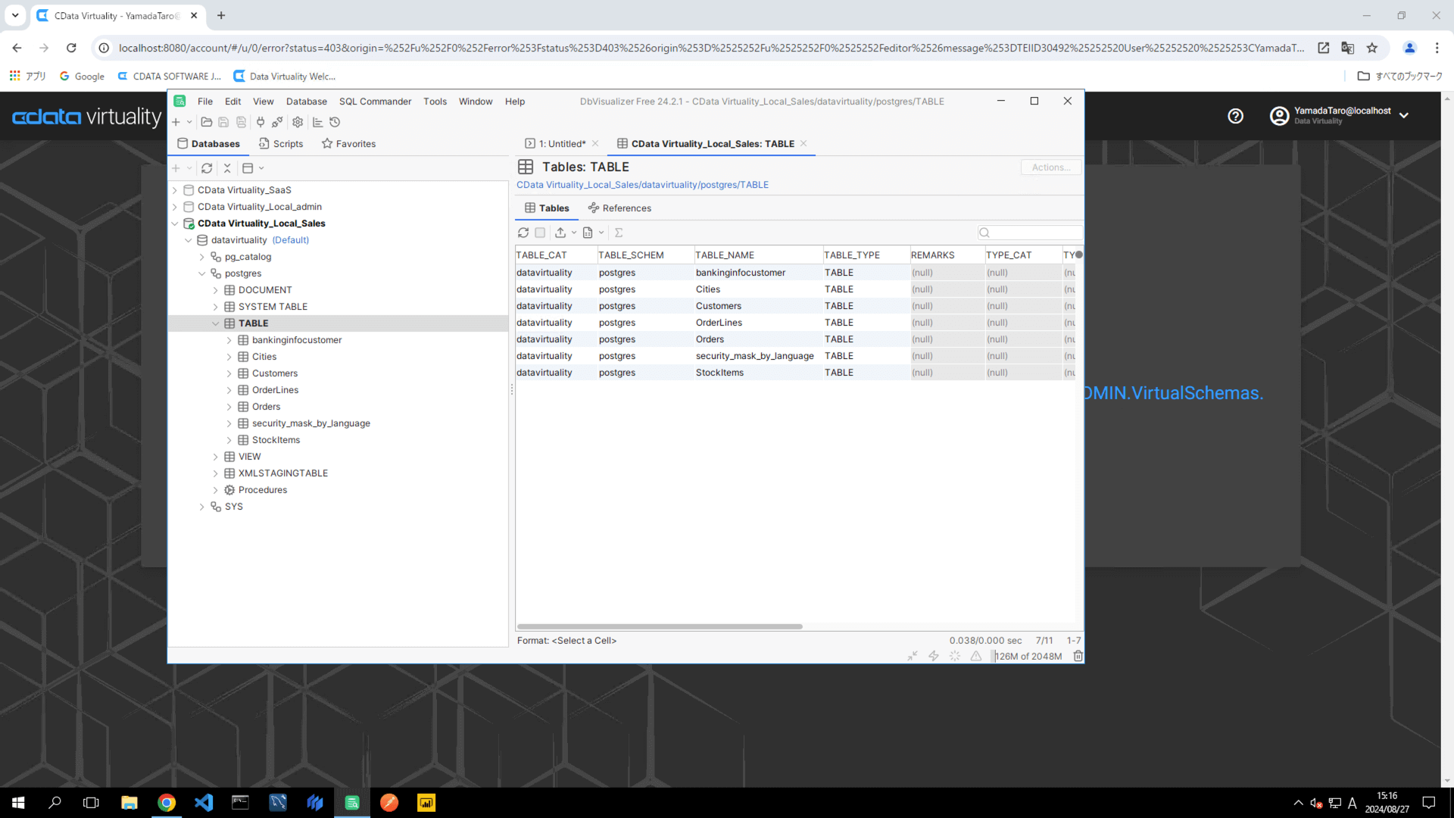
Task: Collapse the TABLE tree node
Action: (216, 323)
